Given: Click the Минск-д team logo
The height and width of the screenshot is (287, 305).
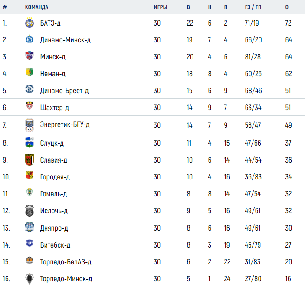Looking at the screenshot, I should click(29, 56).
